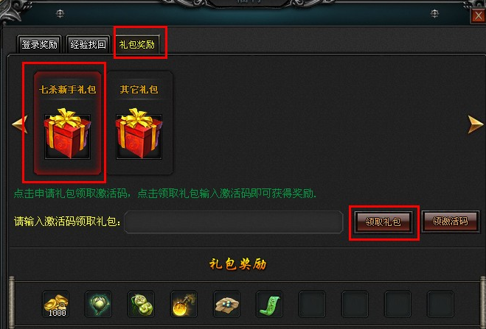Click the 领激活码 button
This screenshot has width=486, height=329.
coord(451,221)
